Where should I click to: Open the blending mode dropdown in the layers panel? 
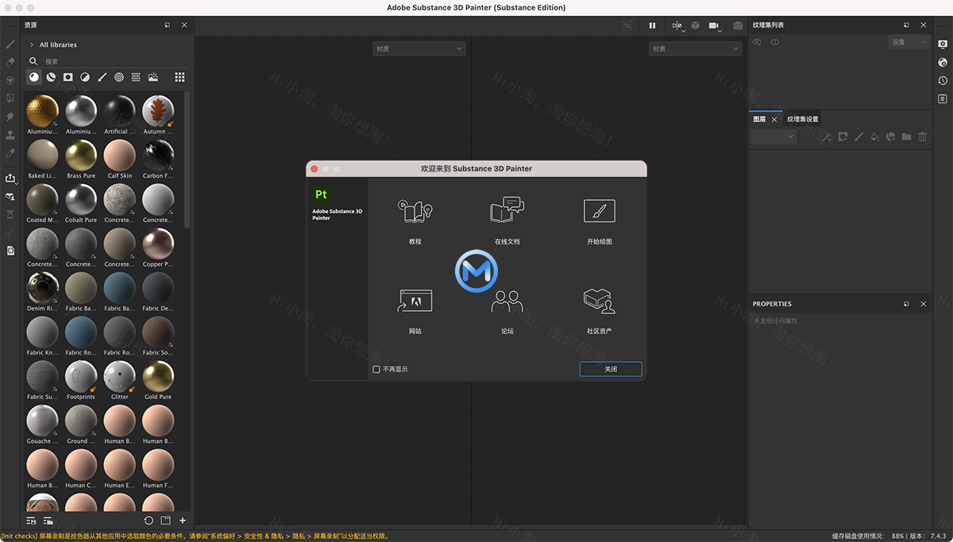pyautogui.click(x=774, y=136)
